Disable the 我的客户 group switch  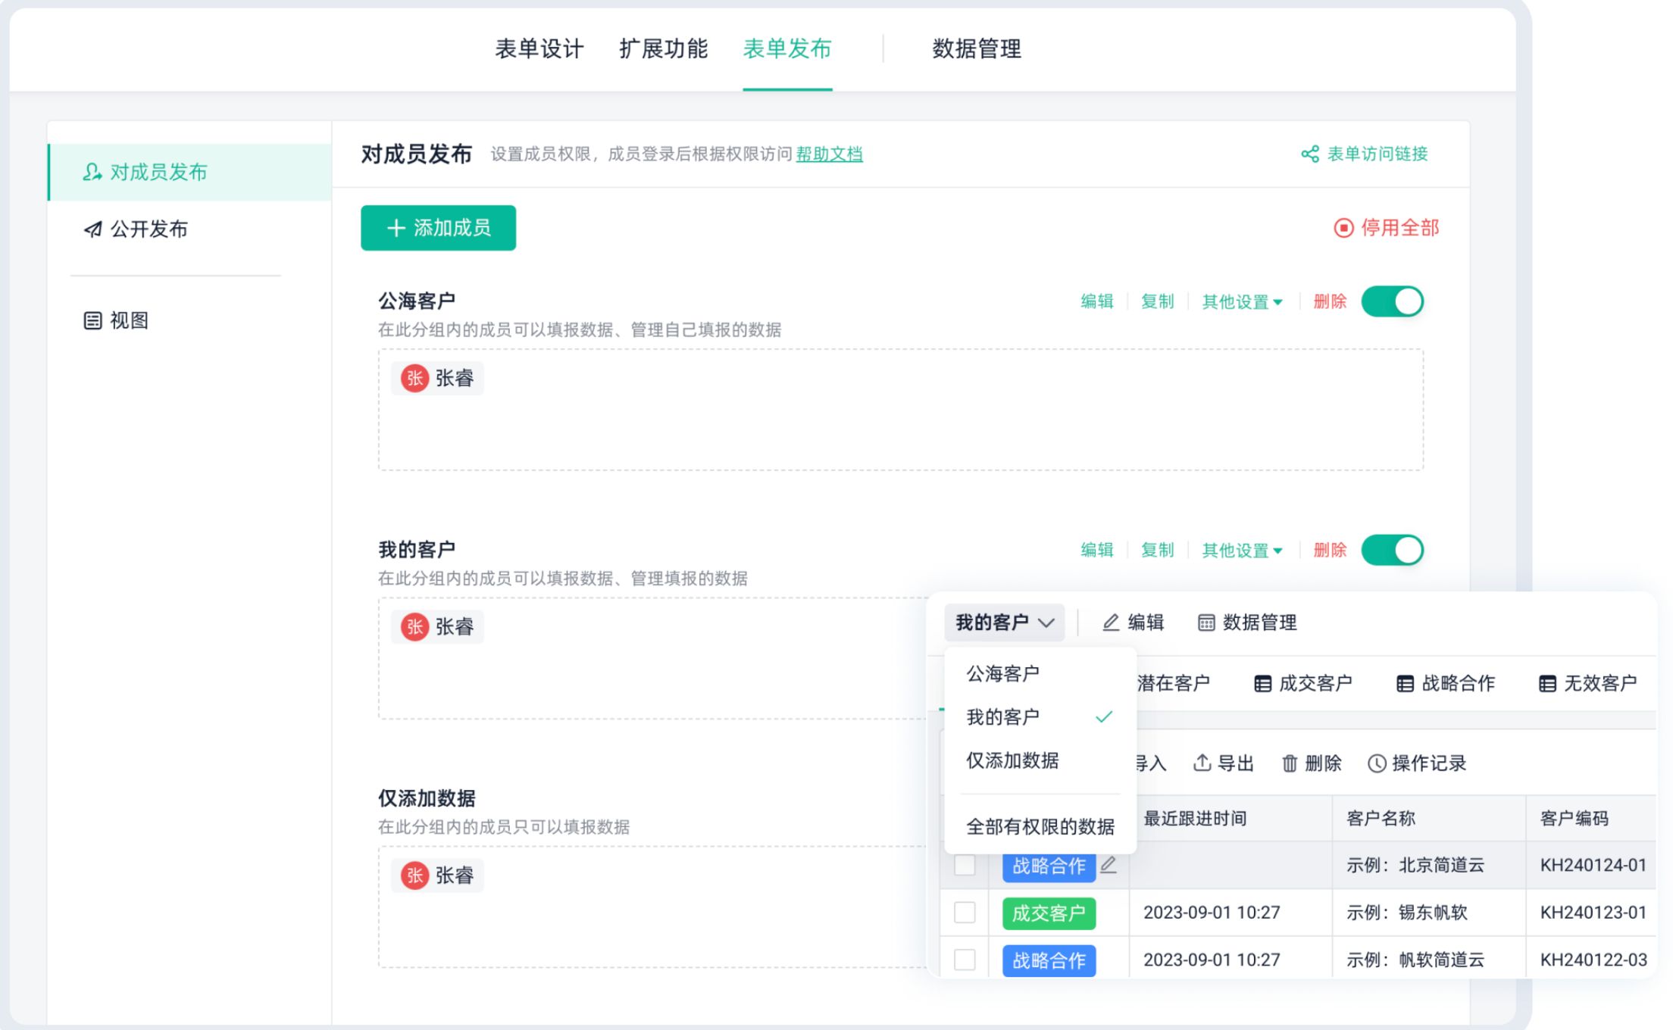pos(1392,550)
